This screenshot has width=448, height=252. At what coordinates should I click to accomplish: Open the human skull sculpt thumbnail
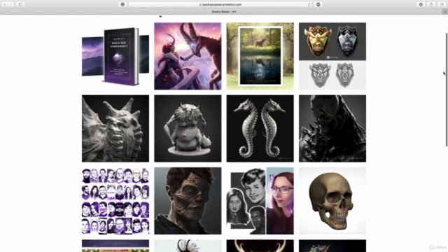pyautogui.click(x=332, y=201)
